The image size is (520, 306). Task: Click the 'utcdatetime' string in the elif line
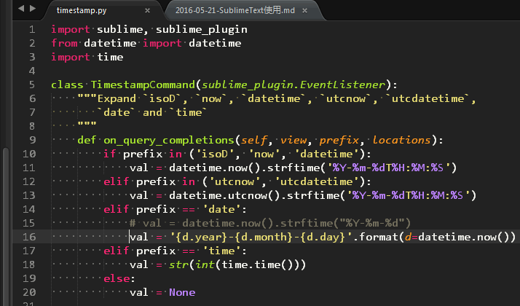[326, 181]
